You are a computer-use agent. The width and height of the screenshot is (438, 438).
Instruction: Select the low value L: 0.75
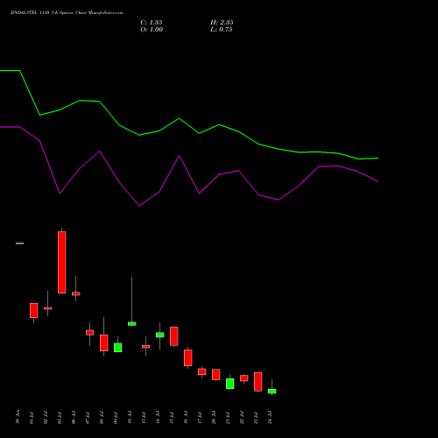pyautogui.click(x=222, y=30)
